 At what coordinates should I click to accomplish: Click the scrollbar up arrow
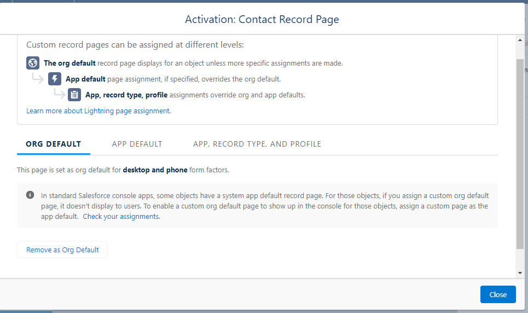pos(520,40)
